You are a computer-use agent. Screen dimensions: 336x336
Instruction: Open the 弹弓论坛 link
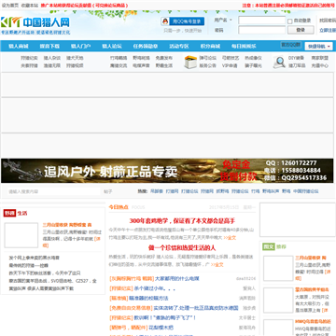[208, 58]
